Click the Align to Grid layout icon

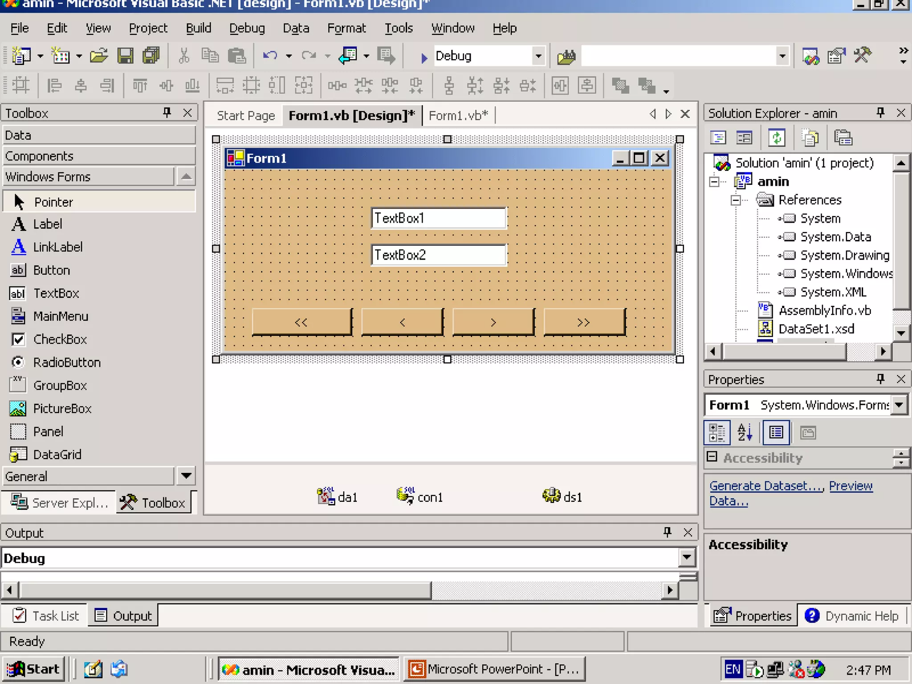pos(20,85)
